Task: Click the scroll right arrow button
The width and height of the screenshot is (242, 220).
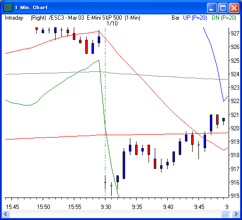Action: (x=236, y=214)
